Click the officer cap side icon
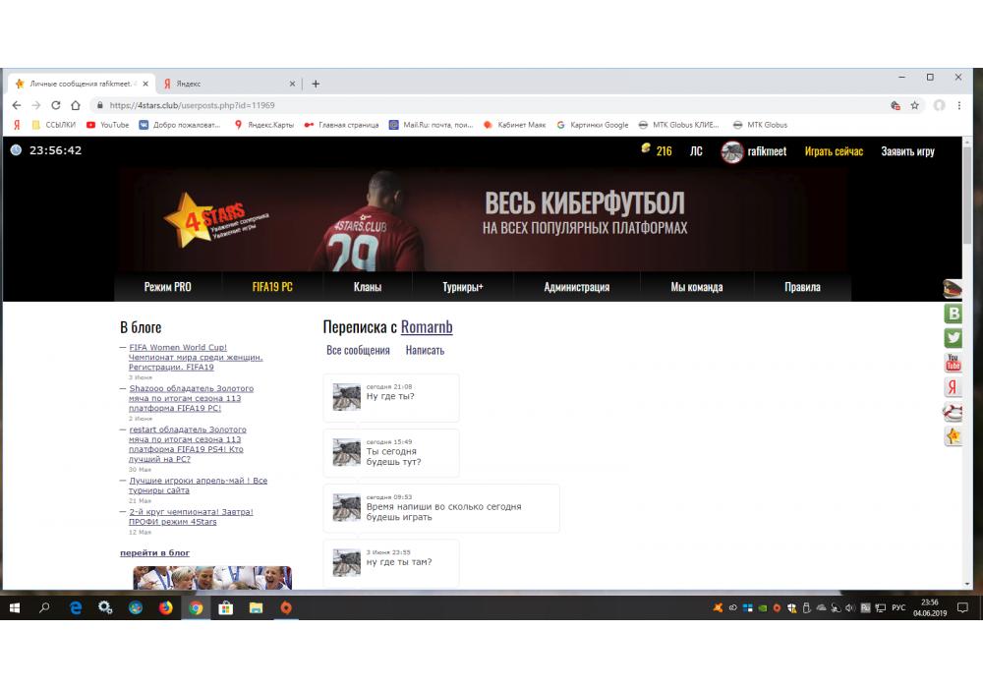Image resolution: width=983 pixels, height=688 pixels. pos(953,289)
